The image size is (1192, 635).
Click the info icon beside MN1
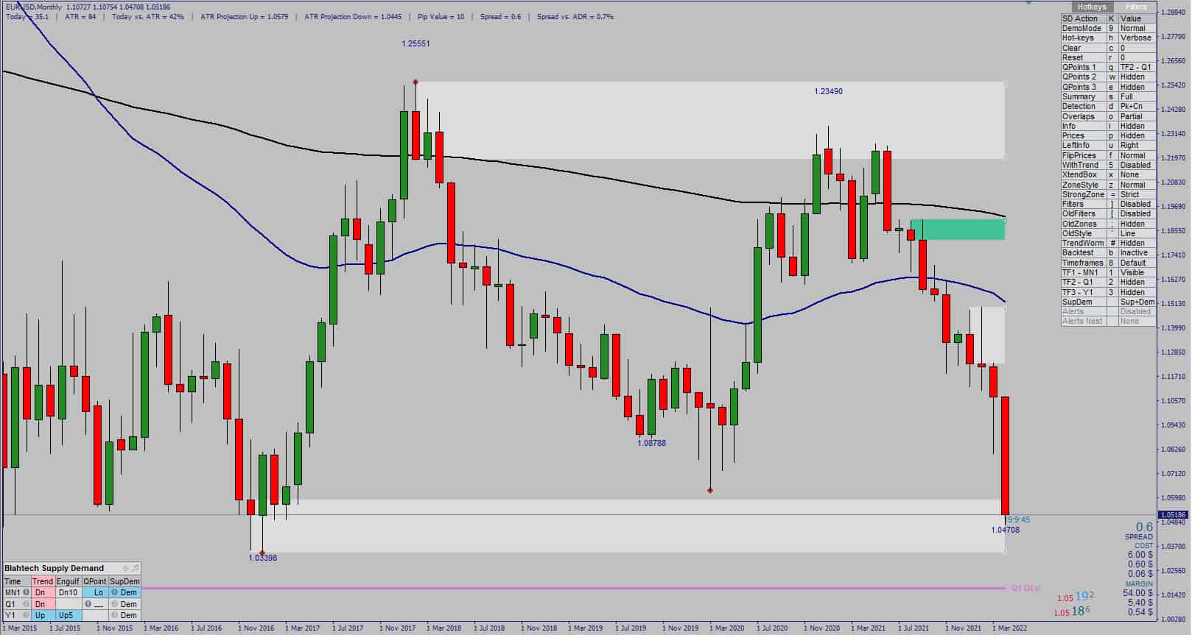tap(27, 592)
